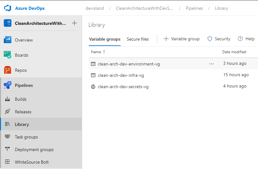Open the Task groups submenu item
Viewport: 258px width, 169px height.
click(x=26, y=137)
